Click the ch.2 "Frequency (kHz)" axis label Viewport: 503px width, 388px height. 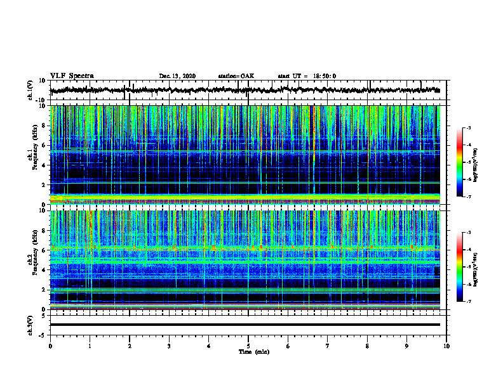[36, 252]
